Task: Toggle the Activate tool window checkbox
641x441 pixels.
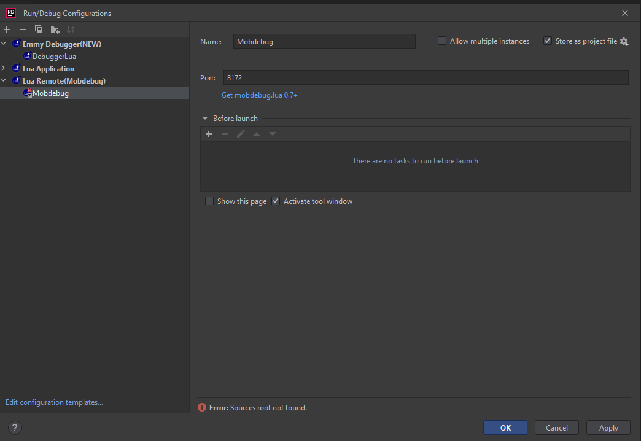Action: coord(276,201)
